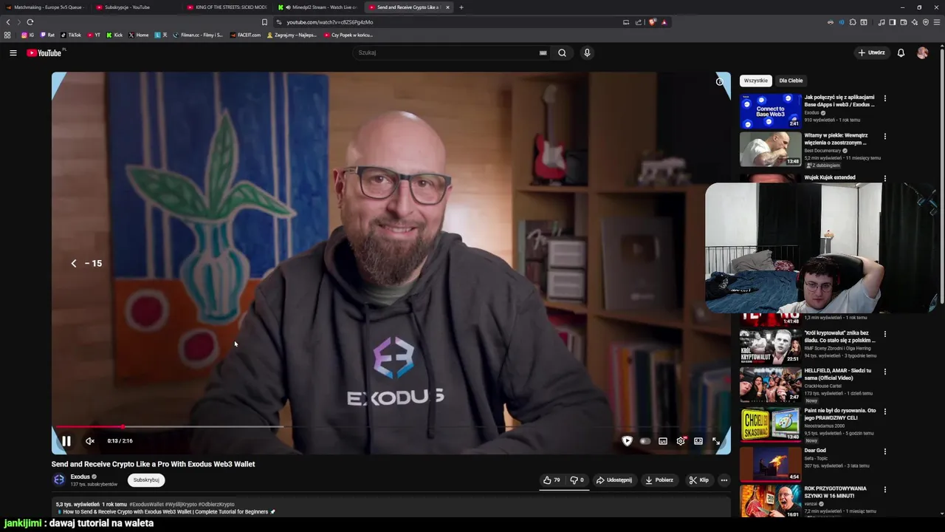Open options for 'Jak połączyć się z aplikacjami' video
Screen dimensions: 945x532
click(x=884, y=98)
